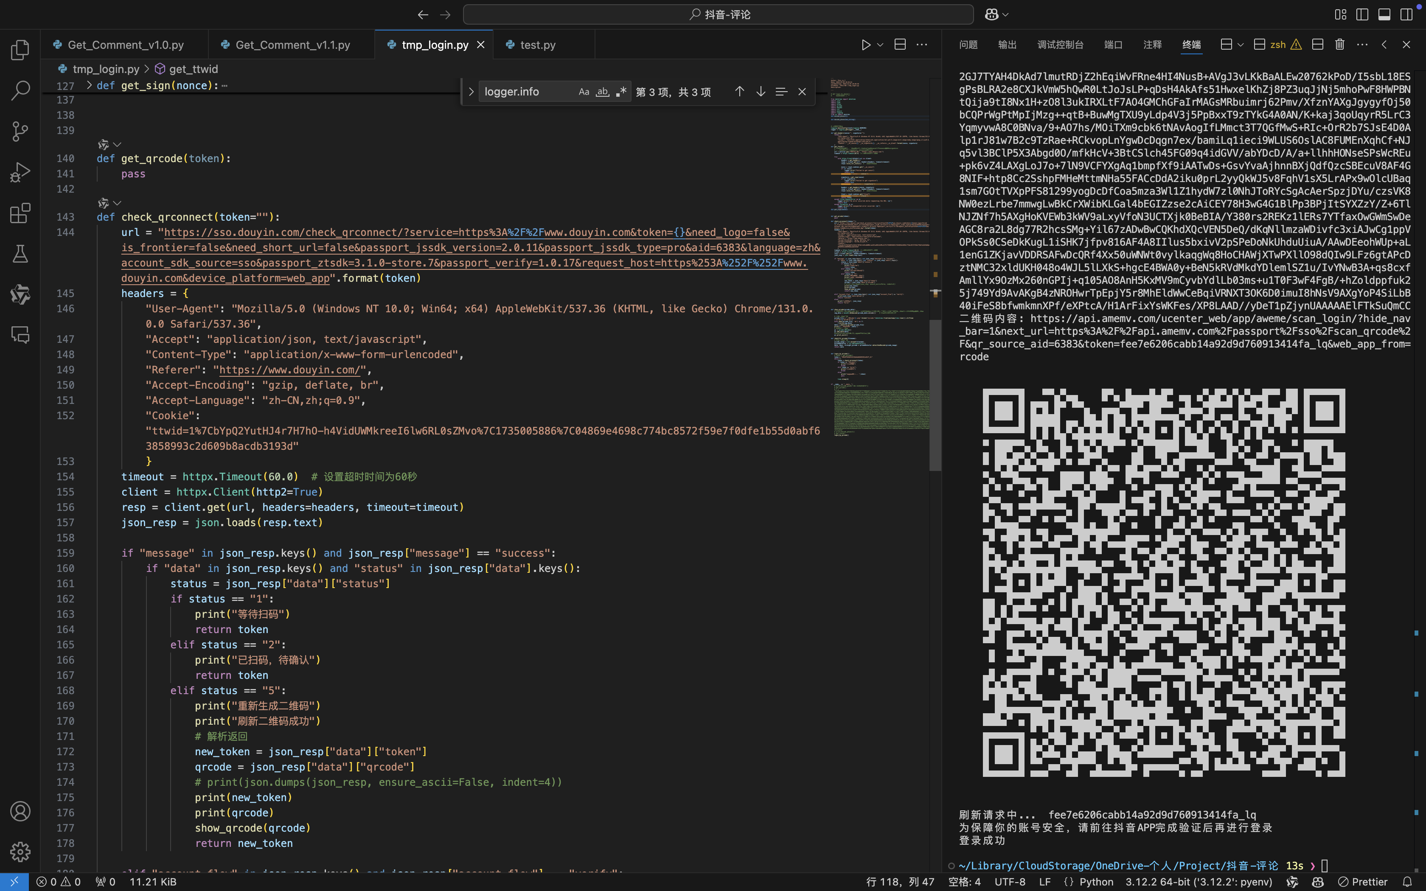Open Run and Debug view
The height and width of the screenshot is (891, 1426).
tap(20, 172)
